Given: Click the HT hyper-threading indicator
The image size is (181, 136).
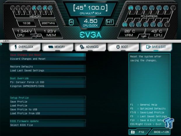Looking at the screenshot, I should click(110, 22).
